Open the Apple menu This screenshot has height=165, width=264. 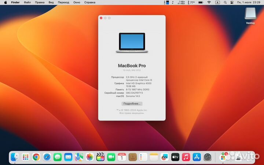pos(5,2)
